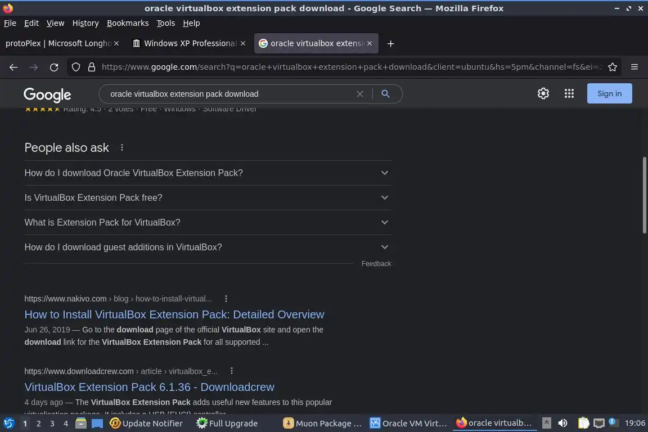
Task: Click the page vertical scrollbar thumb
Action: (644, 195)
